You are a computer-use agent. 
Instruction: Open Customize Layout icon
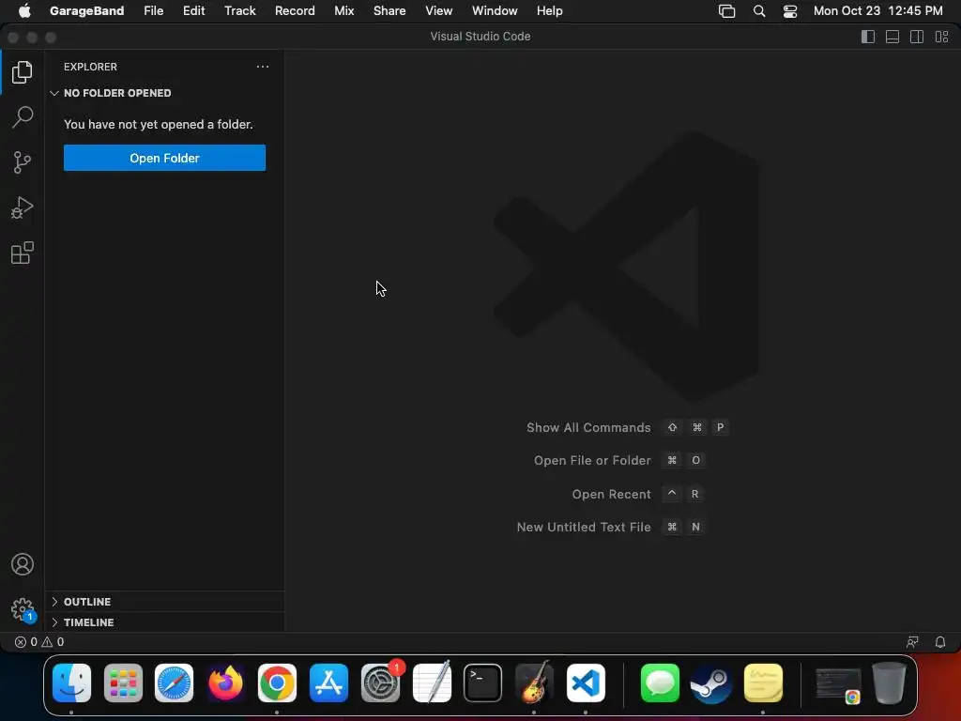(941, 37)
